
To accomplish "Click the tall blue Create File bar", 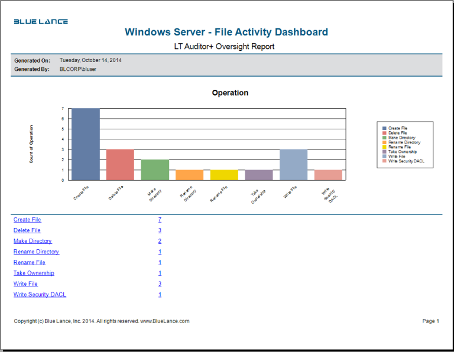I will click(86, 144).
